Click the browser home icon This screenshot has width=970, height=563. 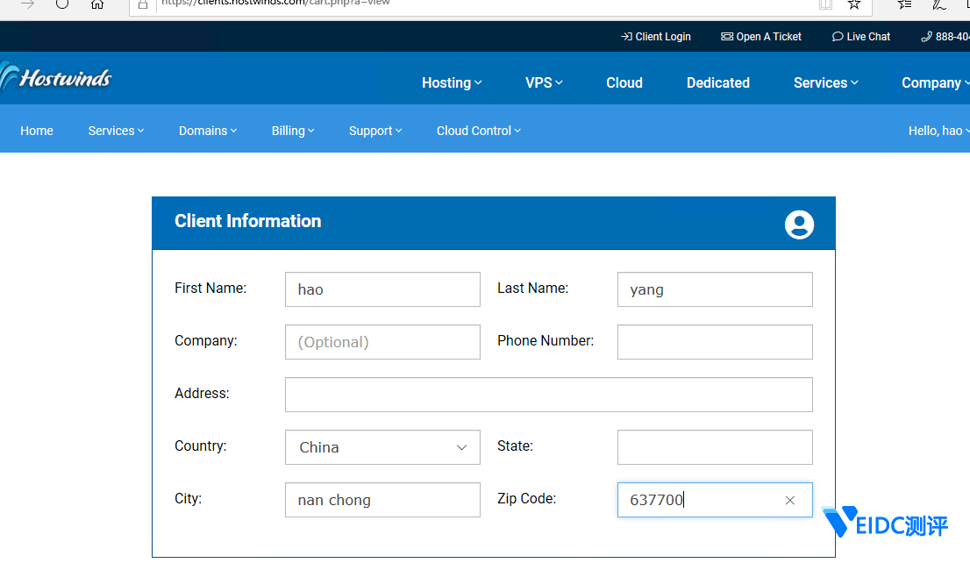click(x=97, y=4)
